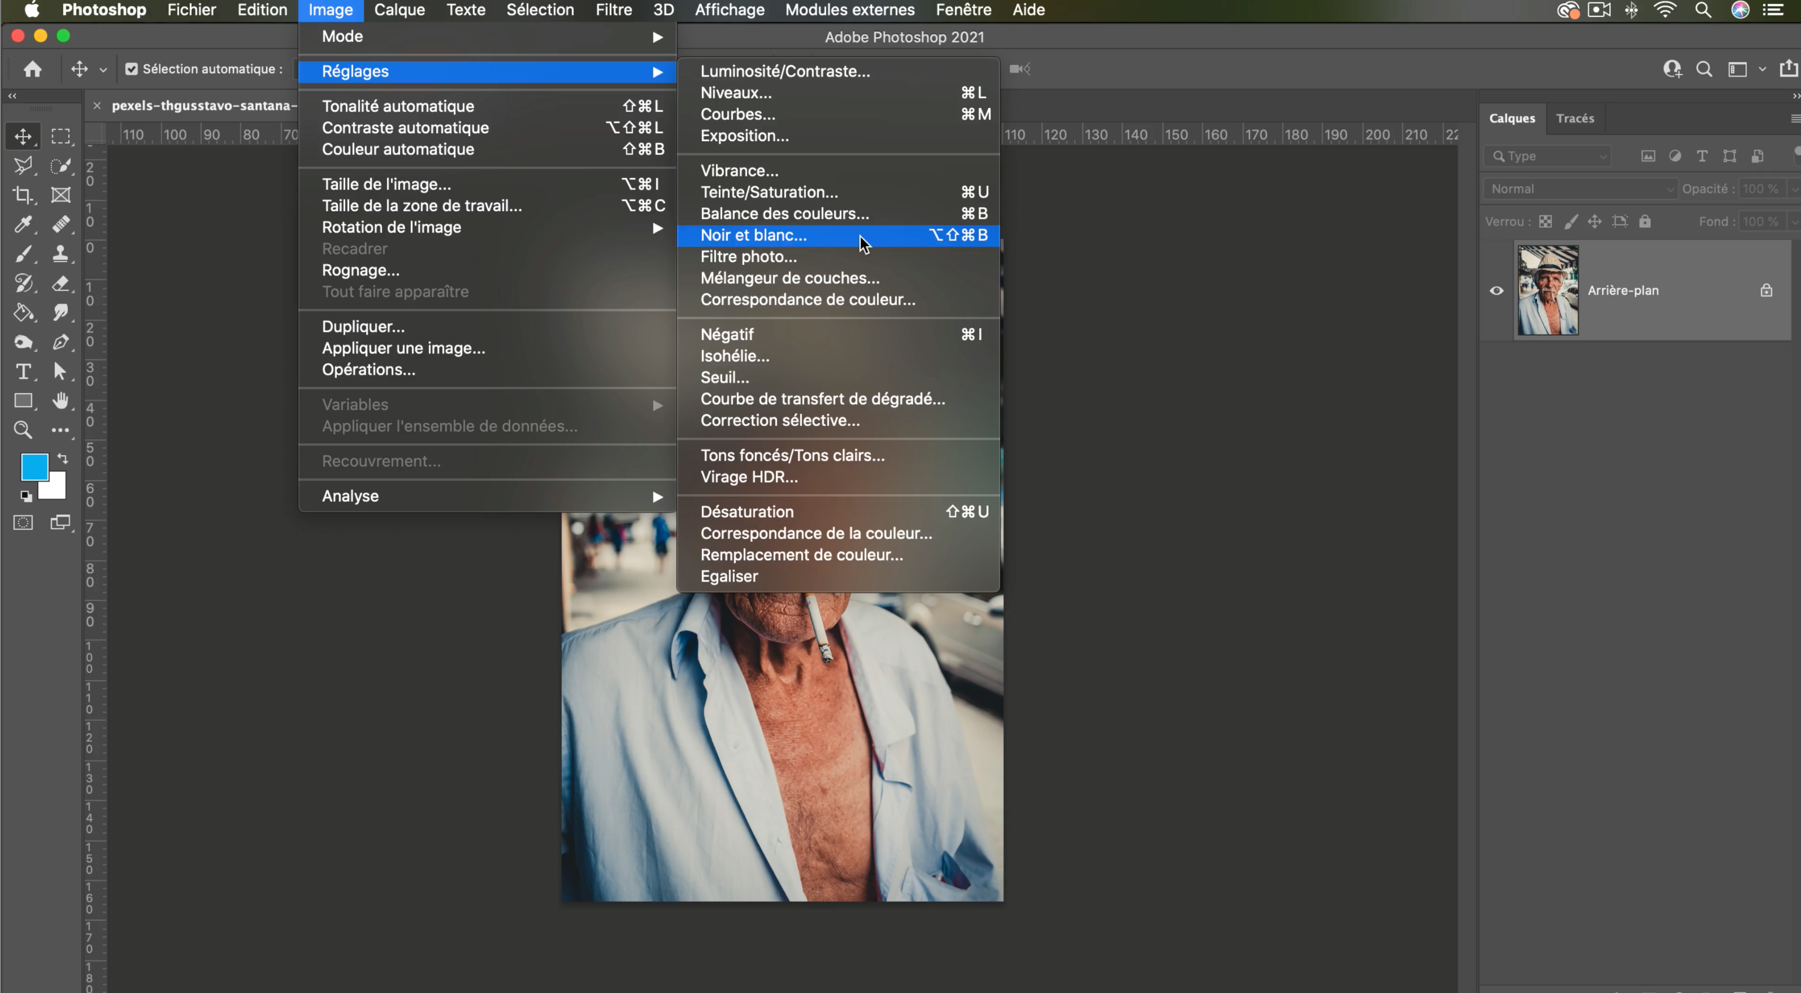Select the Crop tool
This screenshot has height=993, width=1801.
23,195
